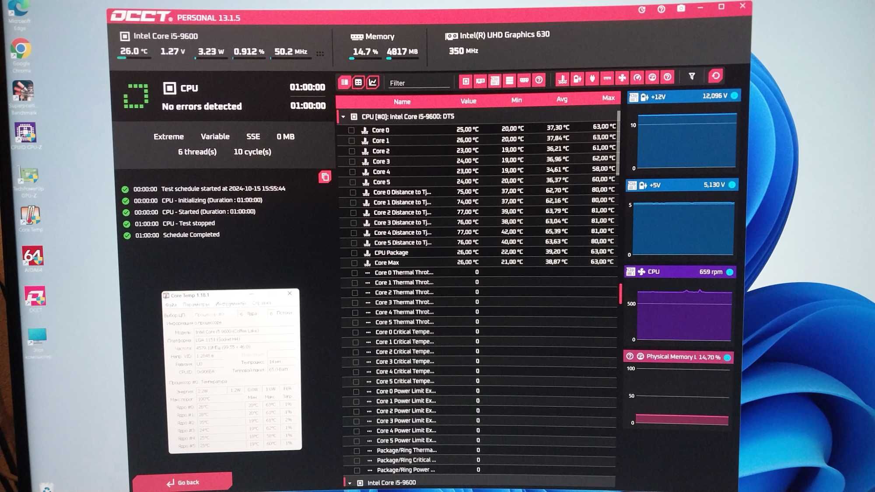Open more CPU summary options dots
Viewport: 875px width, 492px height.
click(x=320, y=53)
